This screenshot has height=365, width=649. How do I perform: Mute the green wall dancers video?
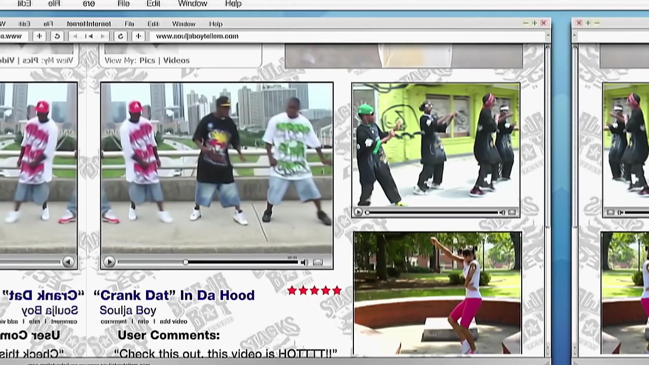click(501, 213)
